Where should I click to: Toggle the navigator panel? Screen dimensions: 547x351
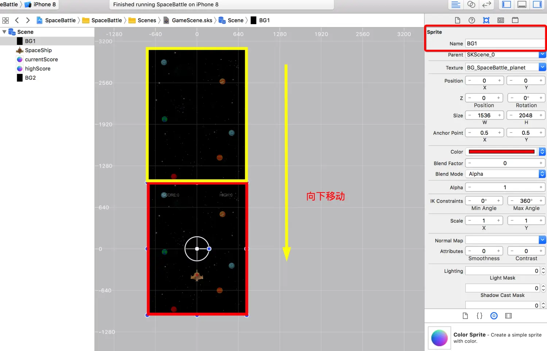(507, 4)
